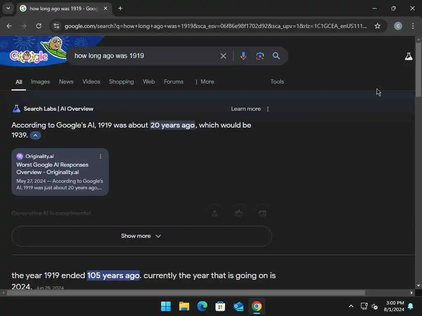Image resolution: width=422 pixels, height=316 pixels.
Task: Expand AI Overview with Show more
Action: 142,236
